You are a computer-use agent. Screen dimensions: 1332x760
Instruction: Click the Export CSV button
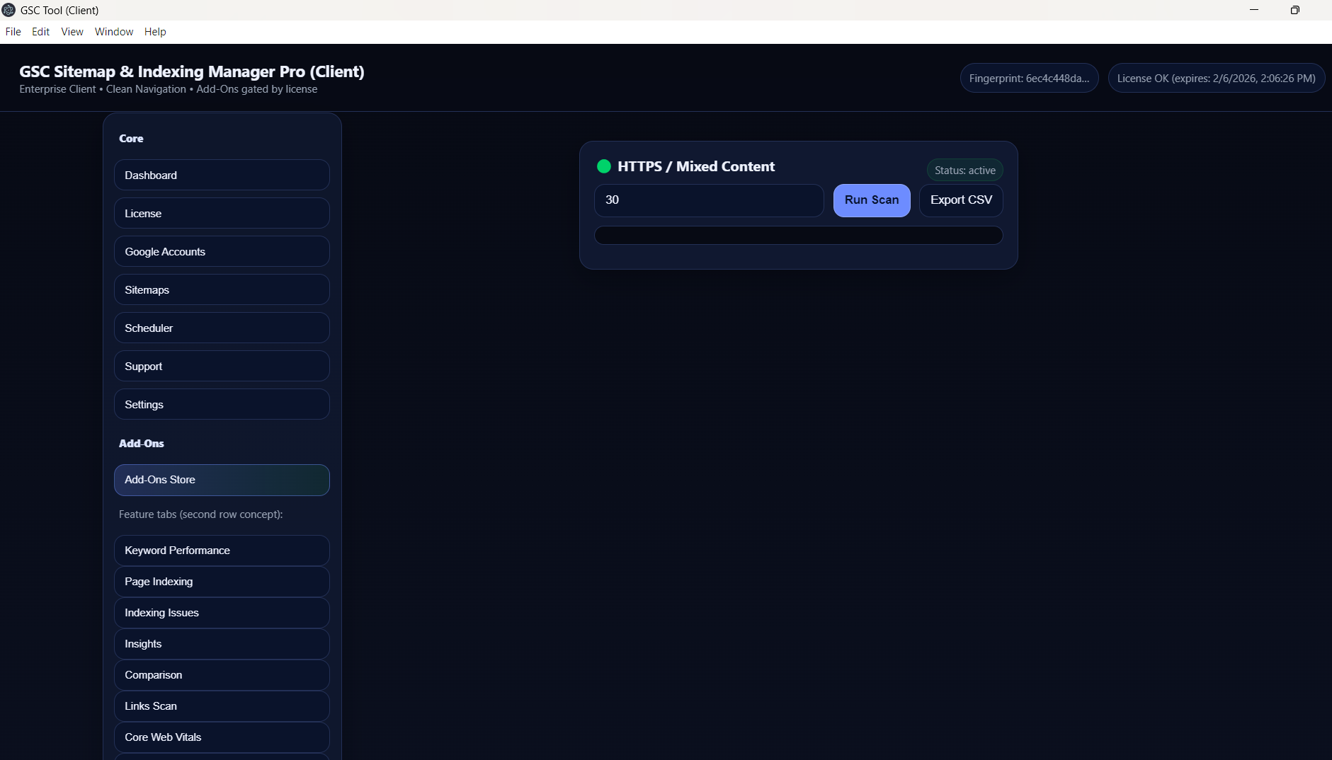960,200
